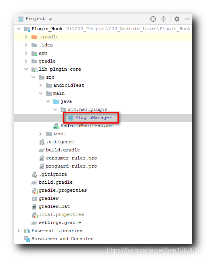
Task: Click the locate/select opened file crosshair icon
Action: tap(153, 19)
